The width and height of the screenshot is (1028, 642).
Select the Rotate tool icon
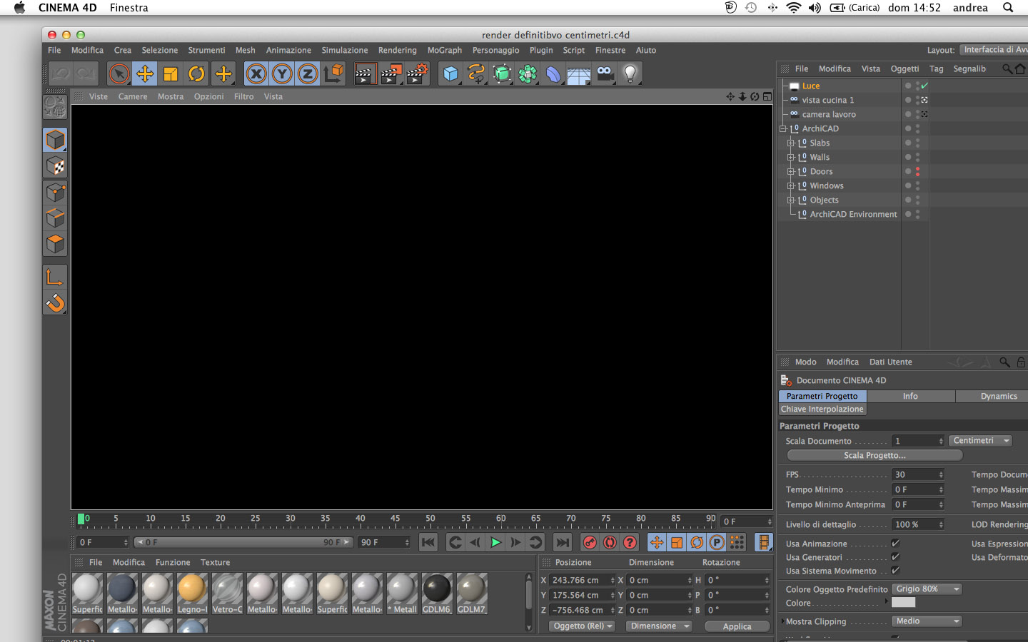196,73
